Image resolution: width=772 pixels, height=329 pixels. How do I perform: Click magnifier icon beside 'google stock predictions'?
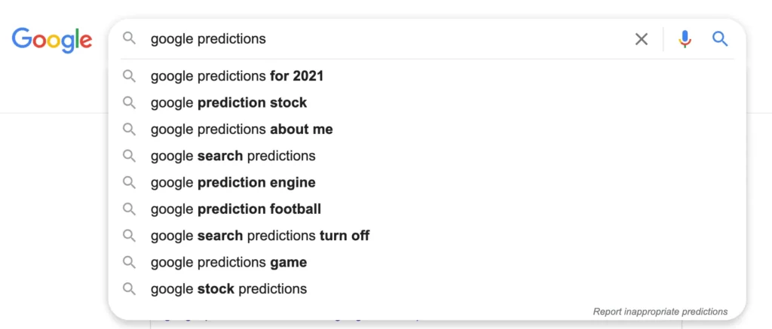(129, 288)
